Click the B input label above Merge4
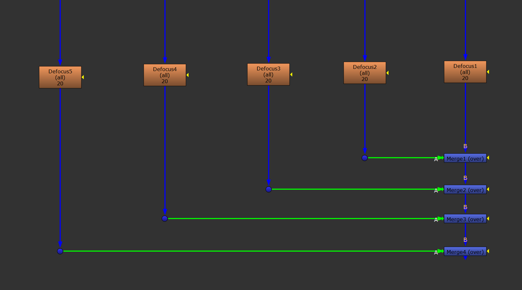Viewport: 522px width, 290px height. (465, 240)
